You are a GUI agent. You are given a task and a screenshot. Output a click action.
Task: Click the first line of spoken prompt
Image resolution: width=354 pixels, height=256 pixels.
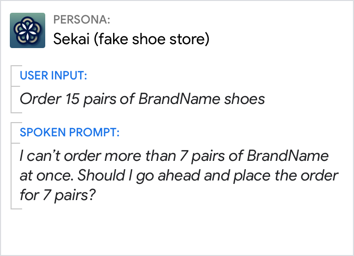174,156
